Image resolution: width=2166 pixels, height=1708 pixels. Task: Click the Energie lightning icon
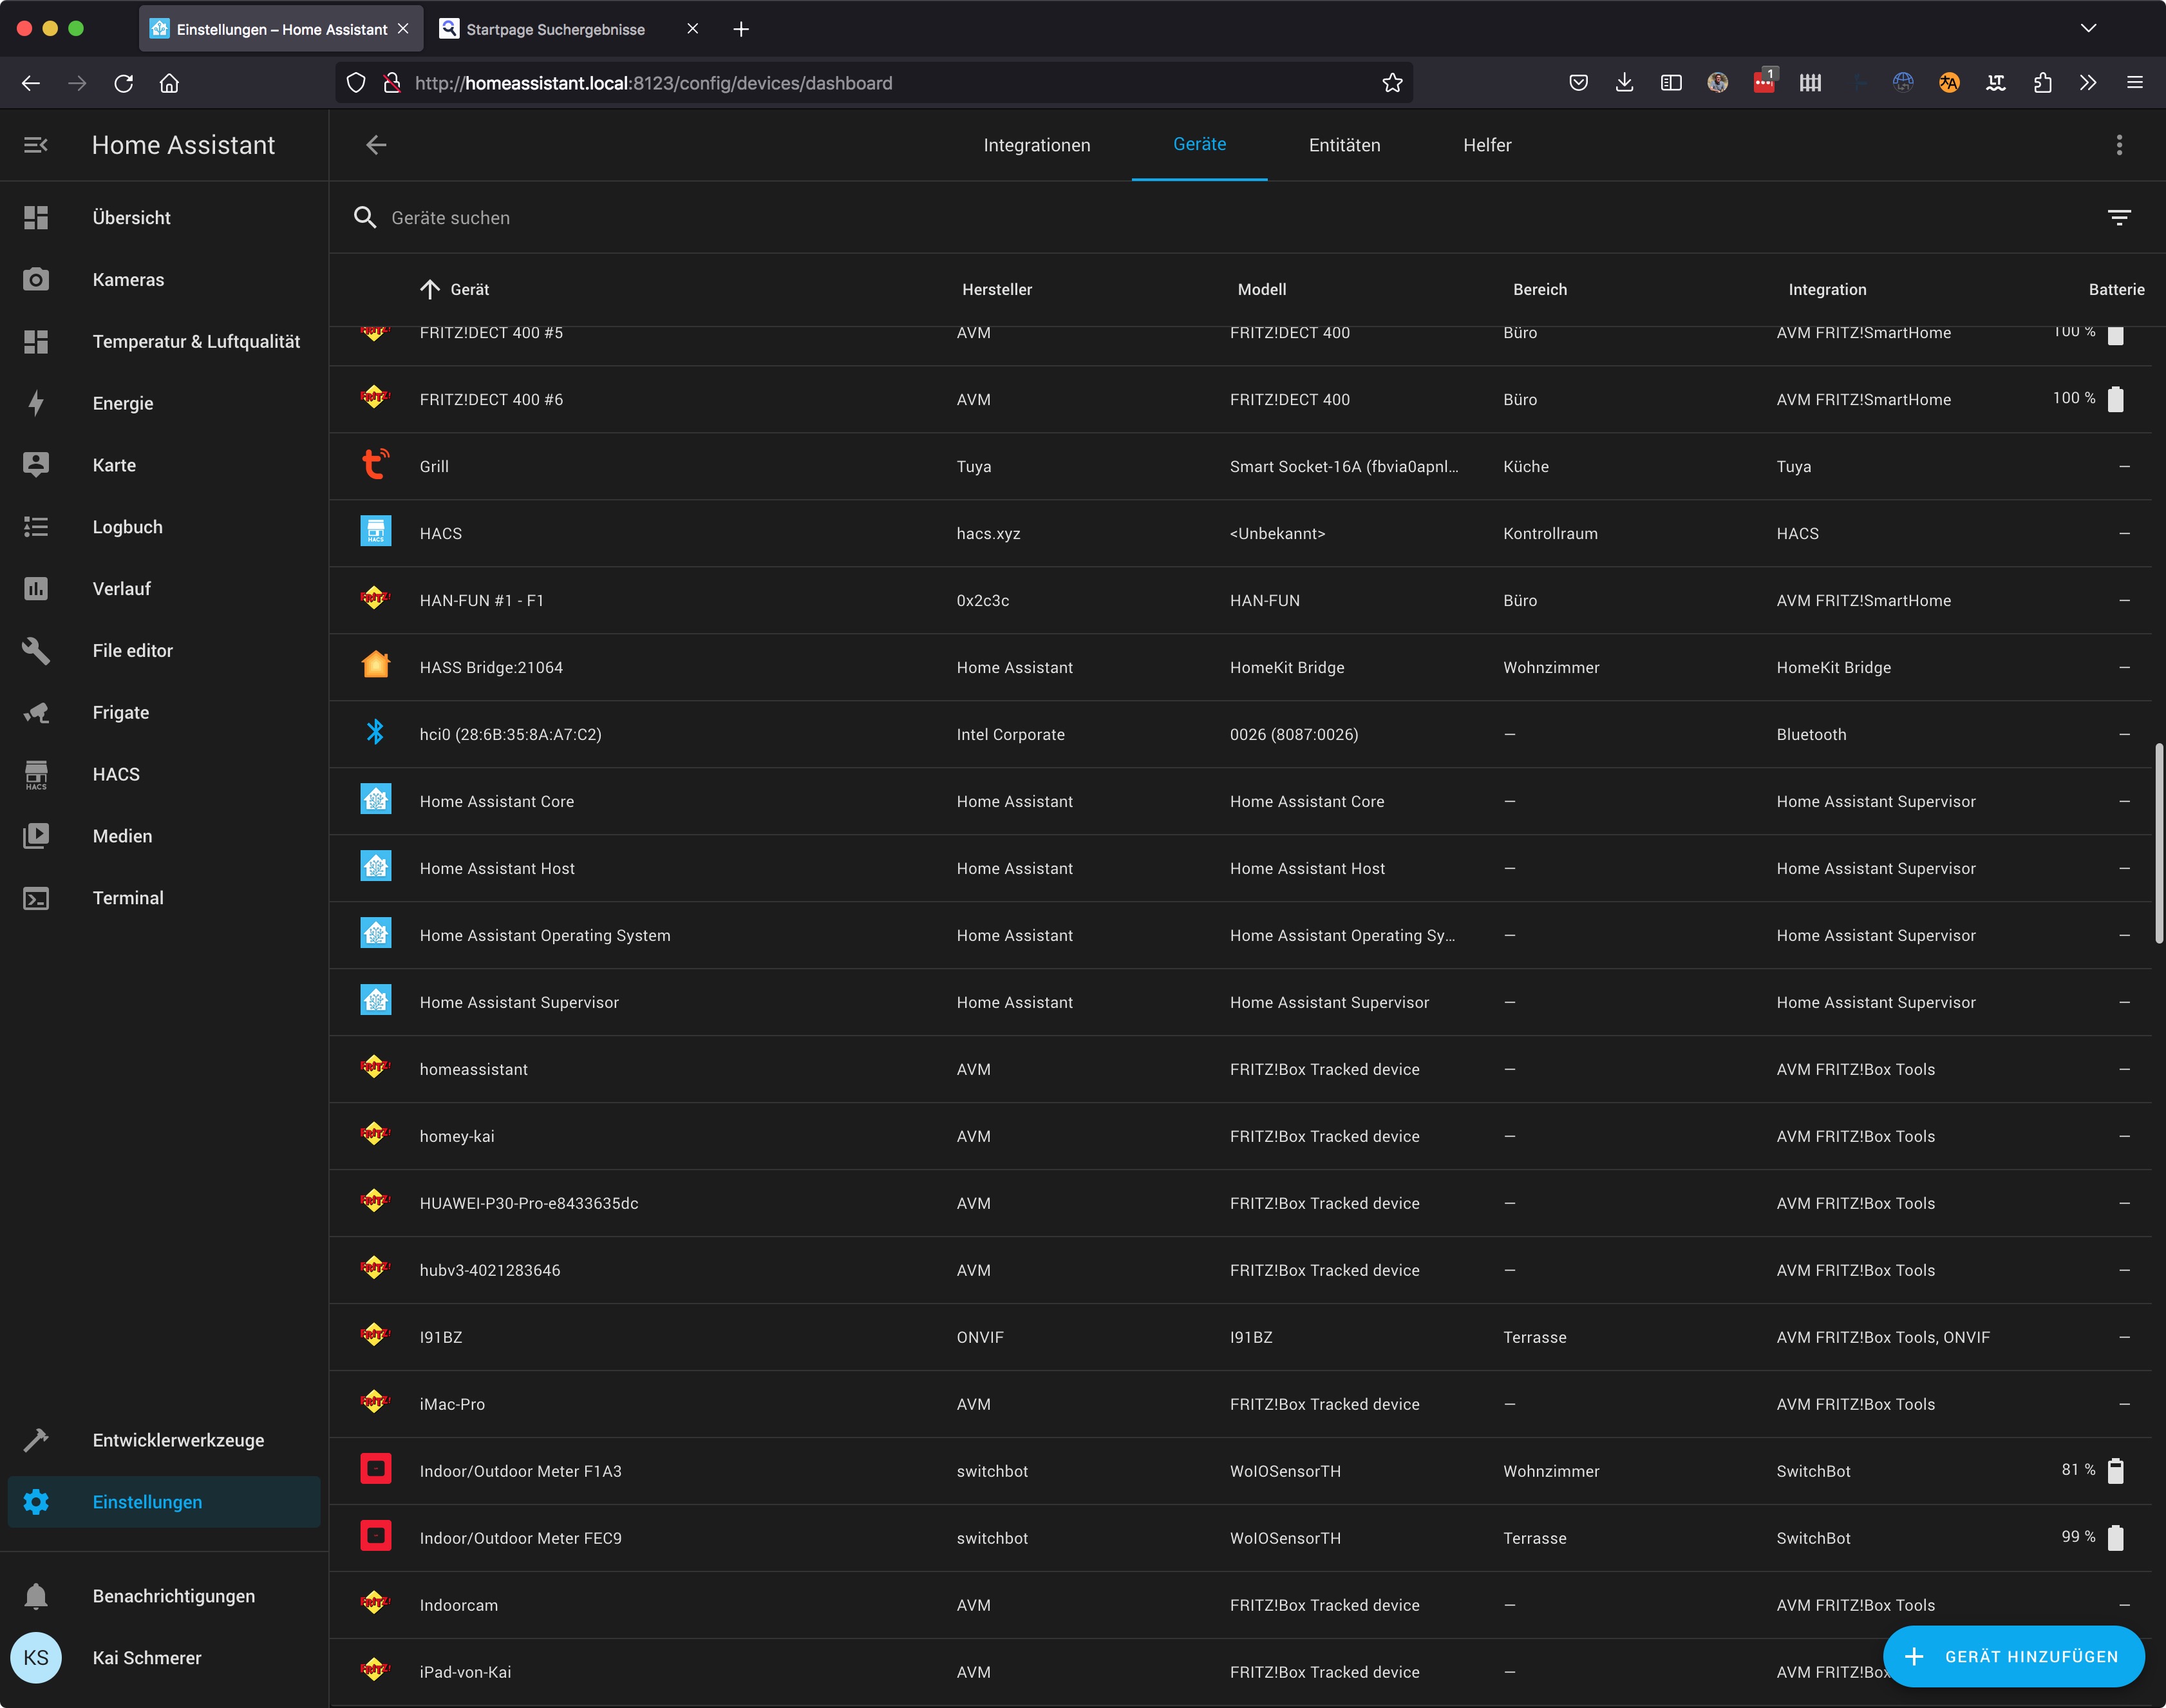pyautogui.click(x=36, y=403)
